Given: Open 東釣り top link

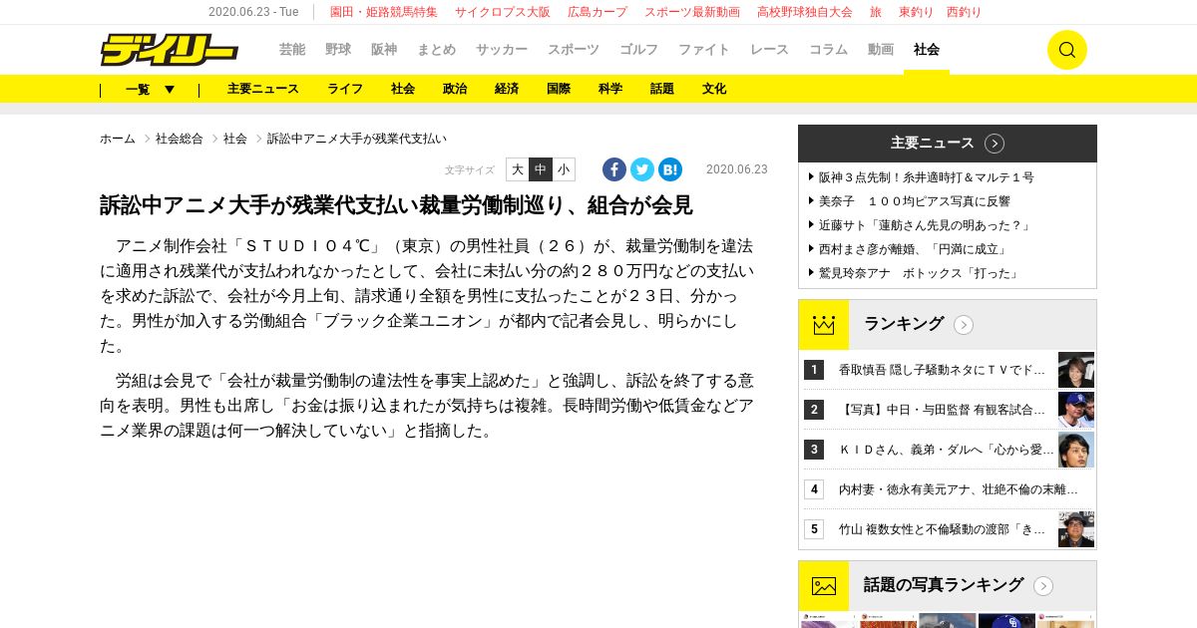Looking at the screenshot, I should [x=916, y=12].
